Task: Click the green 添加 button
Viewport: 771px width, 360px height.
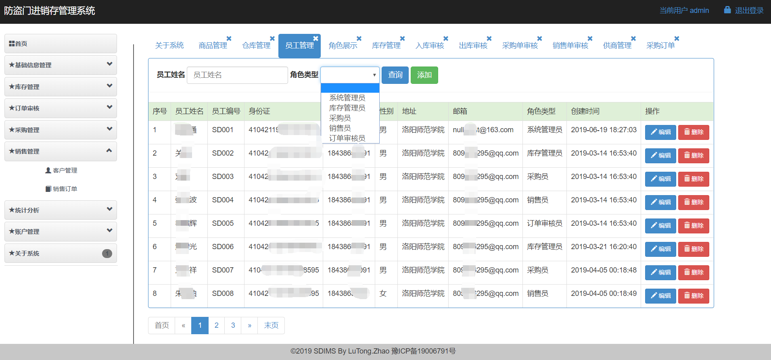Action: pyautogui.click(x=424, y=75)
